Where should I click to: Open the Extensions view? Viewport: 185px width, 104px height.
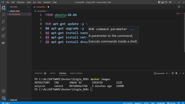pos(3,36)
